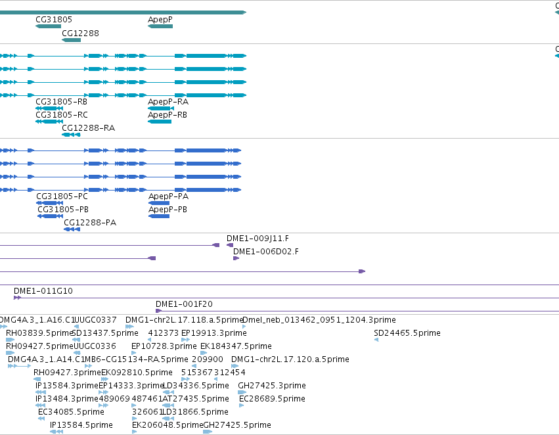Click the LD31866.5prime label

point(195,412)
